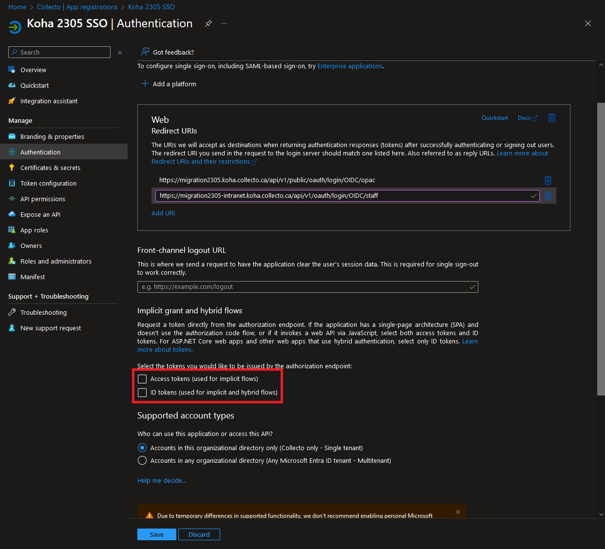
Task: Select the OIDC/opac redirect URI text
Action: 267,180
